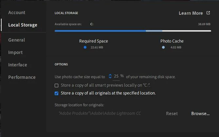219x137 pixels.
Task: Click the LOCAL STORAGE section heading
Action: tap(66, 13)
